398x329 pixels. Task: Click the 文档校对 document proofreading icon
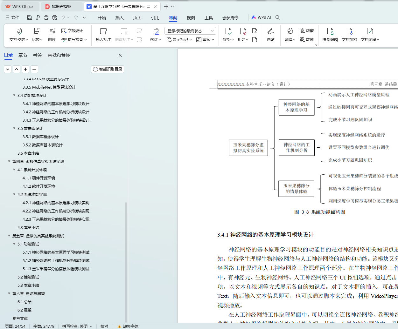click(18, 31)
